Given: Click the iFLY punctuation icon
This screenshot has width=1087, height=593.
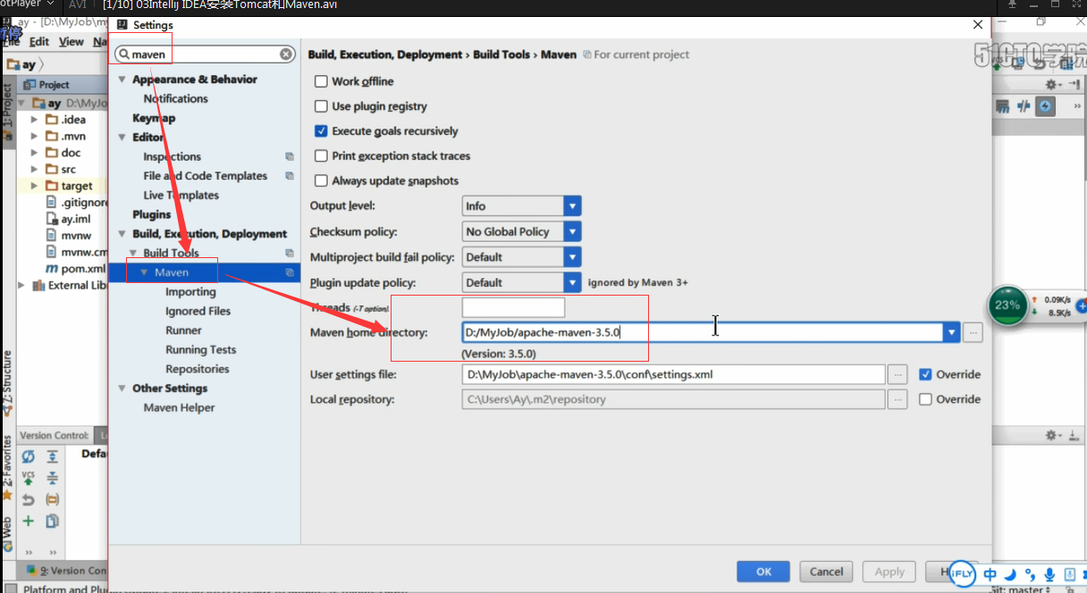Looking at the screenshot, I should 1029,574.
